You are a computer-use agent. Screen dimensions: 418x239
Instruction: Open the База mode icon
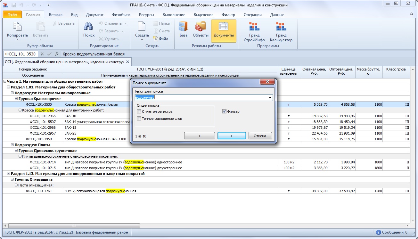click(x=183, y=27)
